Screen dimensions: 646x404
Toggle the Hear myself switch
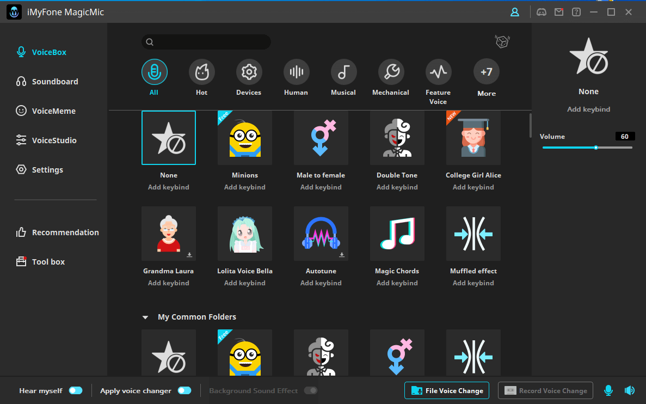[76, 390]
